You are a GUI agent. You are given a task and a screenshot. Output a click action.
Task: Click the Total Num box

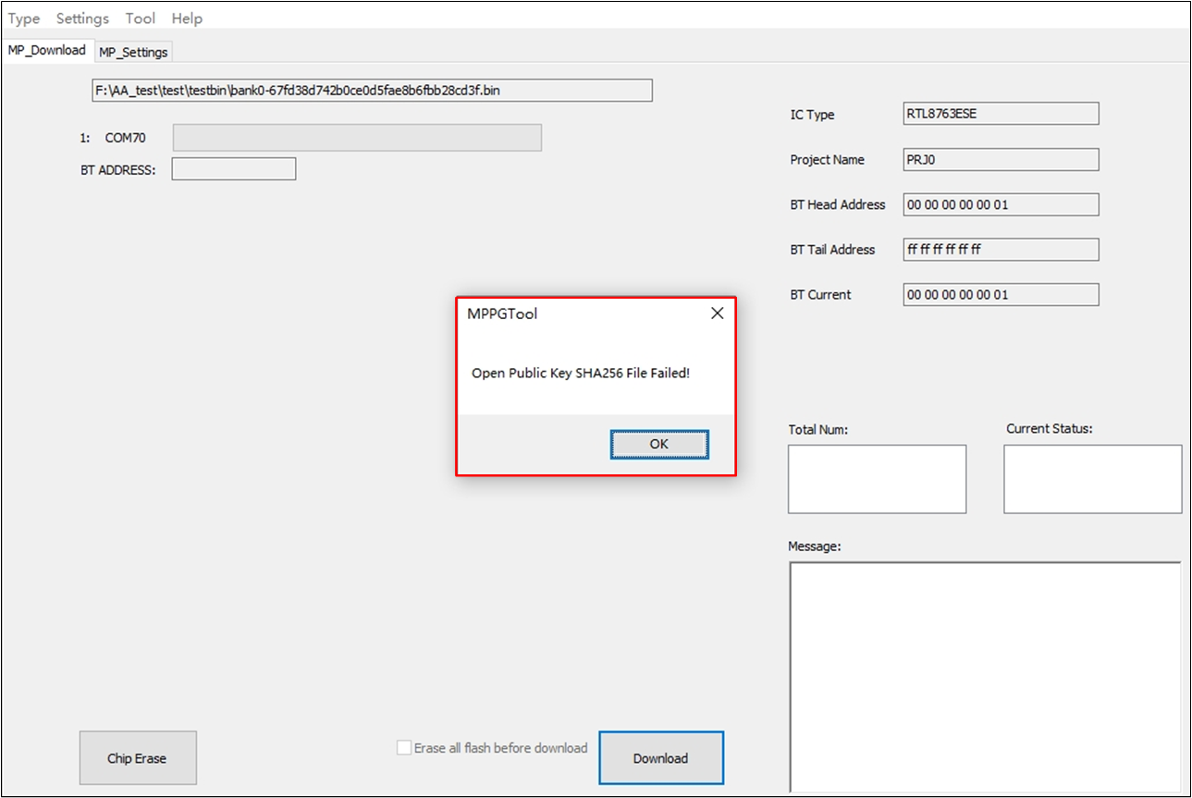point(877,479)
